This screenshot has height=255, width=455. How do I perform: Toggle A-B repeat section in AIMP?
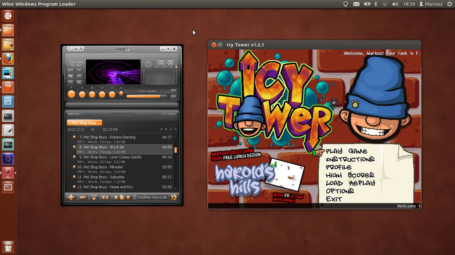pos(71,70)
